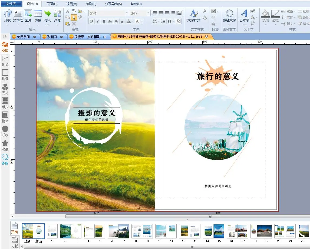
Task: Click the 文件(F) file button
Action: tap(11, 4)
